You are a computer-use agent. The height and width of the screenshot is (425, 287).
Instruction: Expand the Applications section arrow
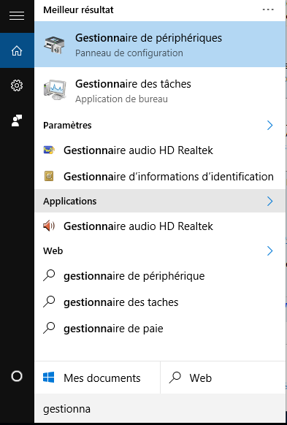point(269,201)
